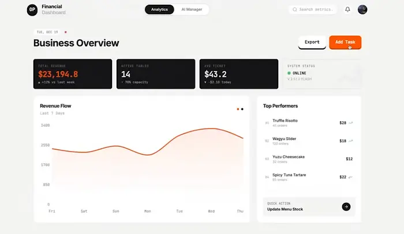Toggle the orange series dot on Revenue Flow

(238, 109)
